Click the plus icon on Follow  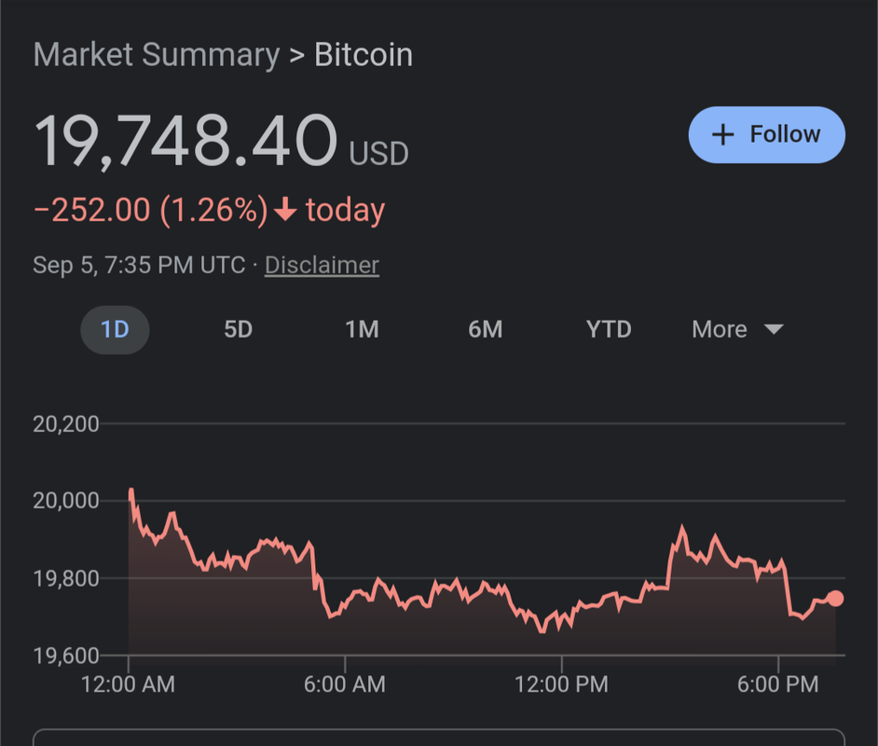(x=722, y=135)
